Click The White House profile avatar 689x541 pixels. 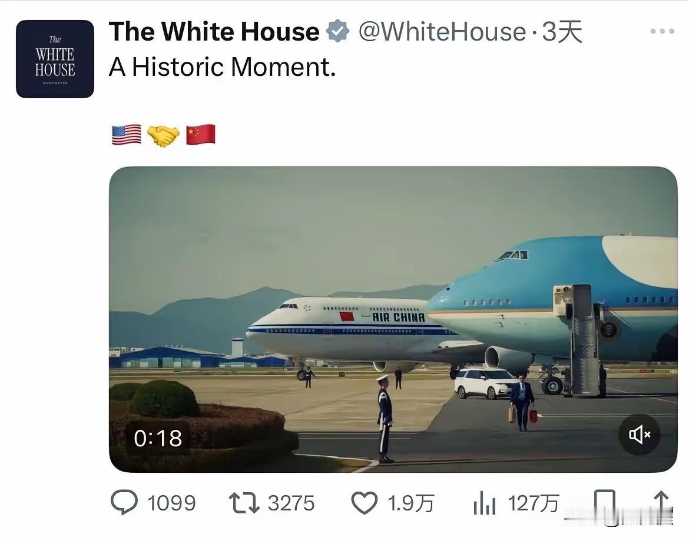tap(55, 58)
